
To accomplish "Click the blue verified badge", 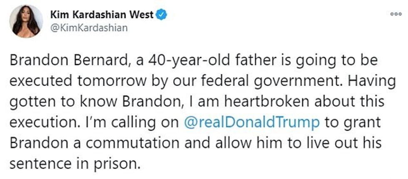I will tap(162, 15).
